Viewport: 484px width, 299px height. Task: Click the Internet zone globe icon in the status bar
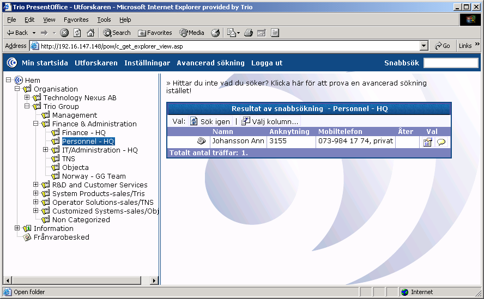click(x=404, y=292)
